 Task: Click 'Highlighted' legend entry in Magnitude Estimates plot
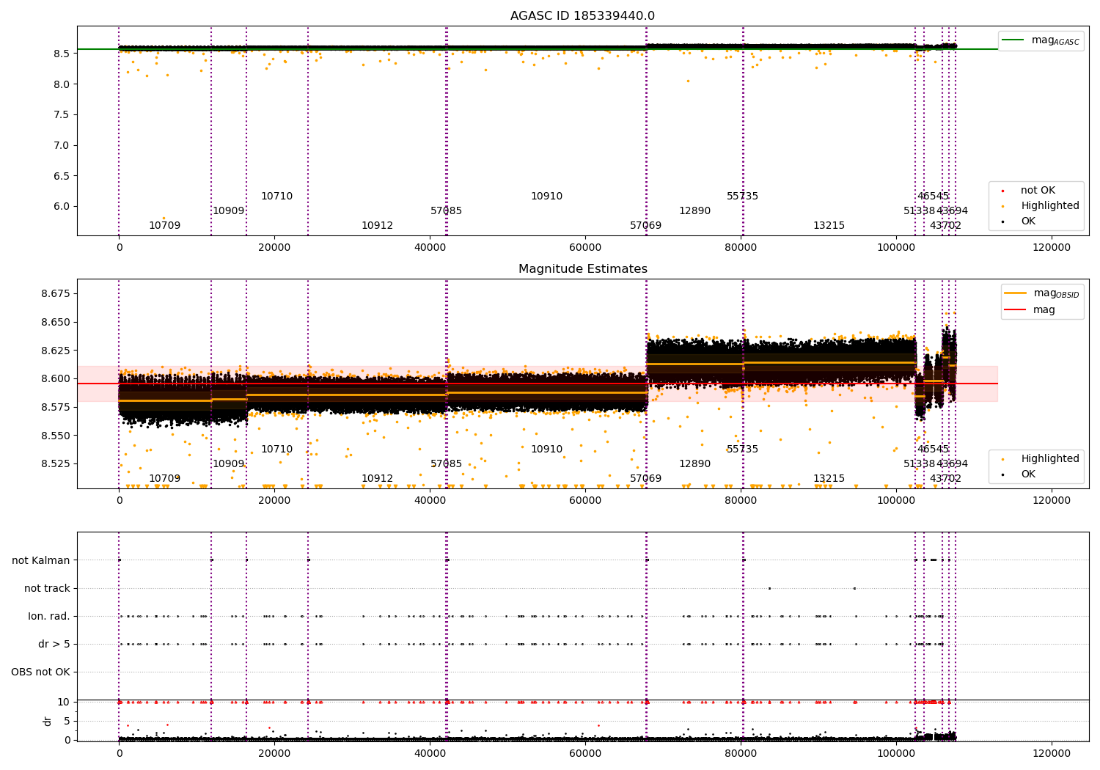tap(1050, 459)
